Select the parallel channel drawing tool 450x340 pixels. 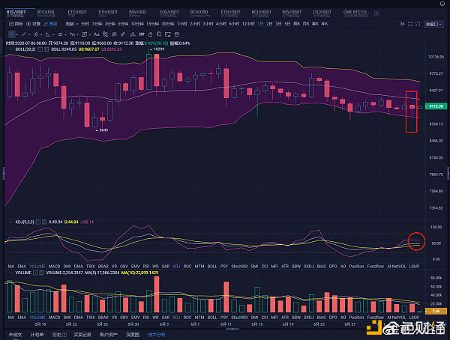(36, 34)
